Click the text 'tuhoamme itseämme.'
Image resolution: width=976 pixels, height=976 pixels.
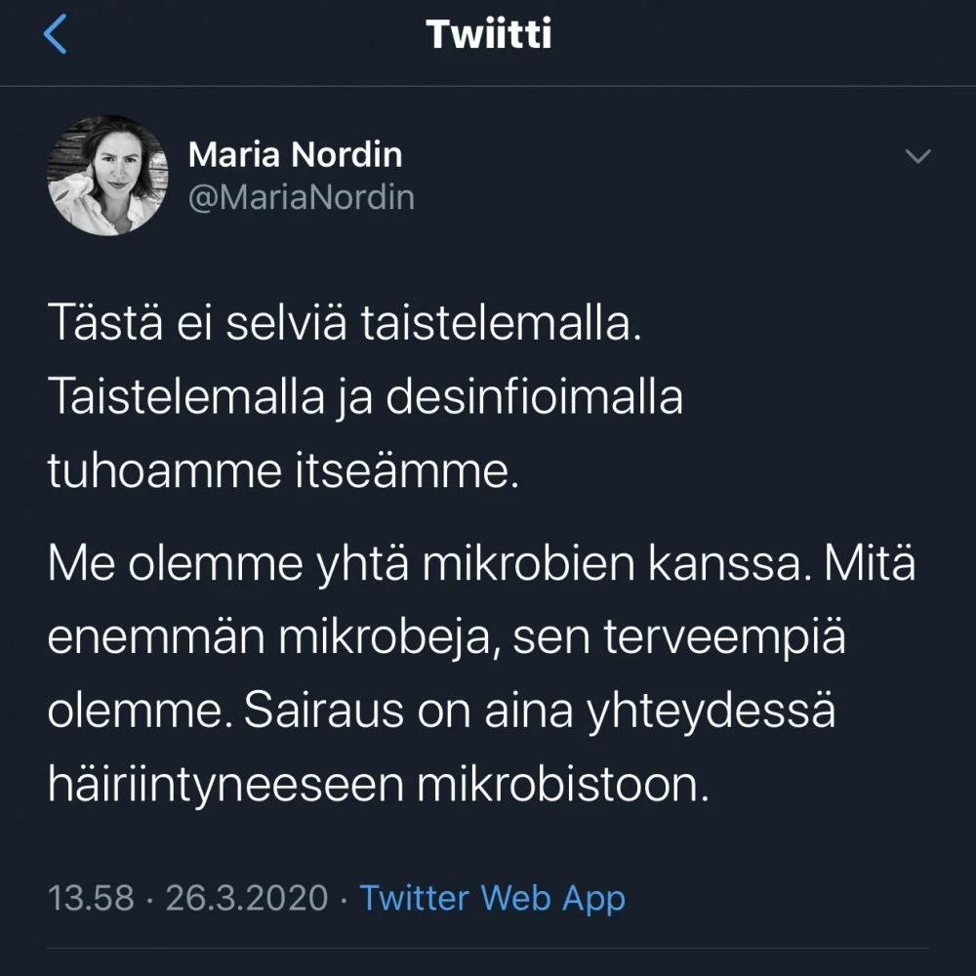pos(281,472)
